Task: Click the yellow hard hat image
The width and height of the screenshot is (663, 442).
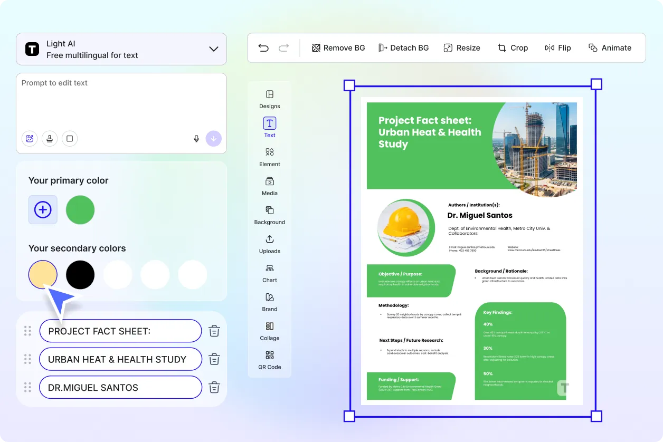Action: [x=405, y=228]
